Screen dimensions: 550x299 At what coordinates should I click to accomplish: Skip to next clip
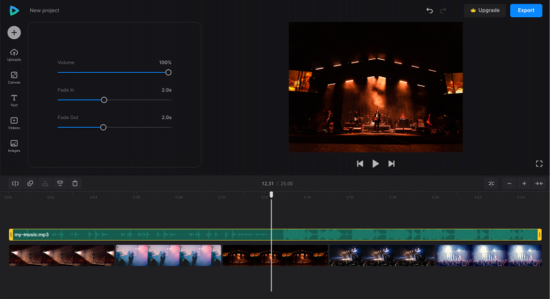391,164
